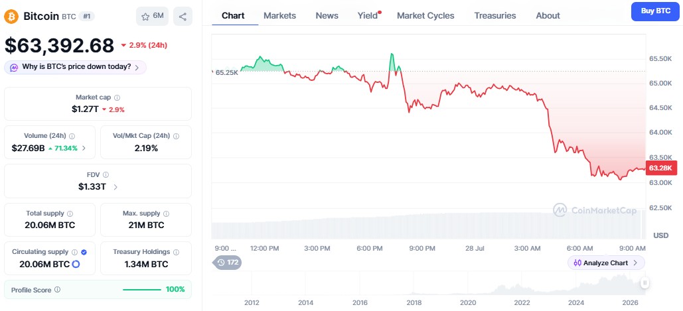Click the circulating supply progress ring icon
This screenshot has height=311, width=683.
coord(76,264)
